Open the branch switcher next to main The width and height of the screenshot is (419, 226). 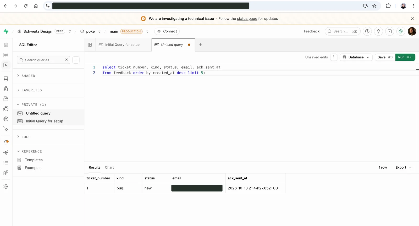click(x=147, y=31)
